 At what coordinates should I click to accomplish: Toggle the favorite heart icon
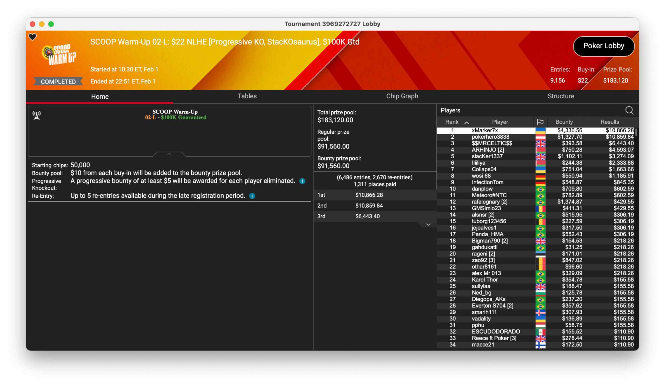[32, 37]
